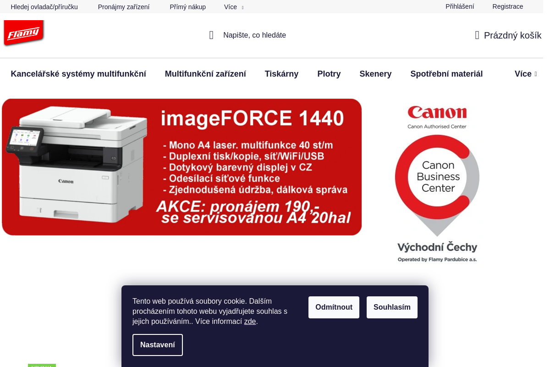Viewport: 550px width, 367px height.
Task: Select Spotřební materiál menu item
Action: 446,74
